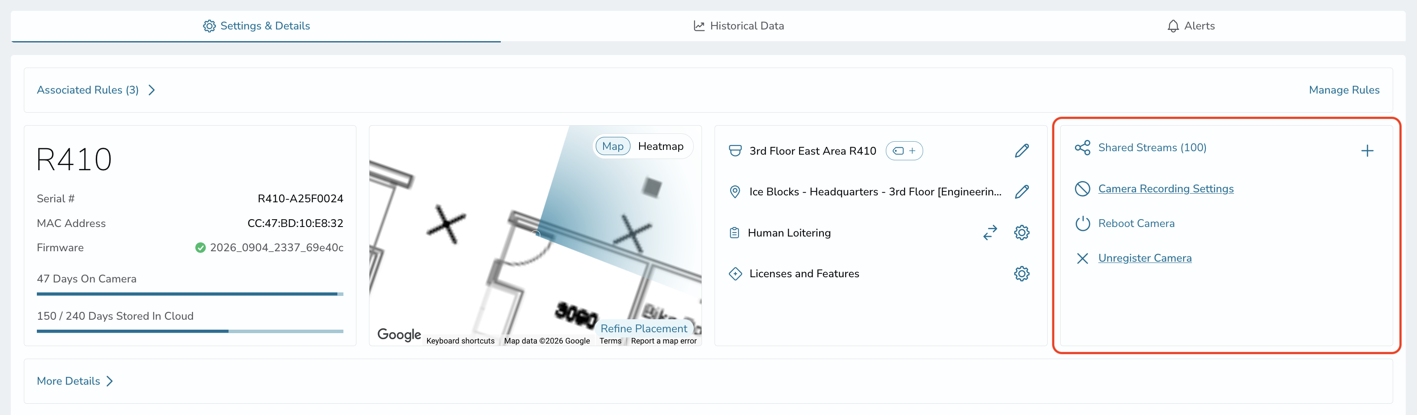
Task: Click Reboot Camera
Action: (1136, 224)
